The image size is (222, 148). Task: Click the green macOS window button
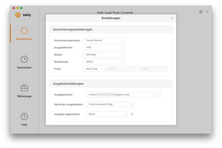pyautogui.click(x=21, y=8)
